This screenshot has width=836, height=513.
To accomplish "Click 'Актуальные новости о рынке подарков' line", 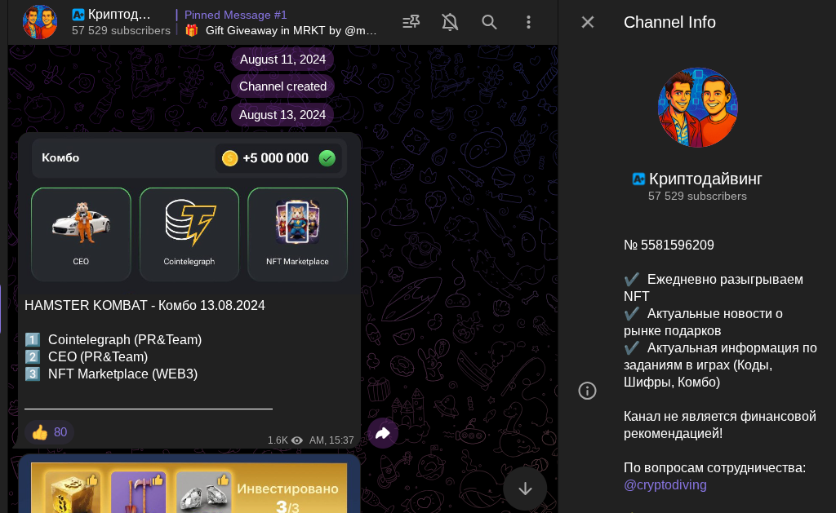I will 703,322.
